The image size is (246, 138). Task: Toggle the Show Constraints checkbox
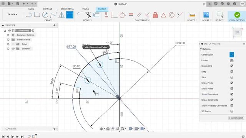[232, 100]
